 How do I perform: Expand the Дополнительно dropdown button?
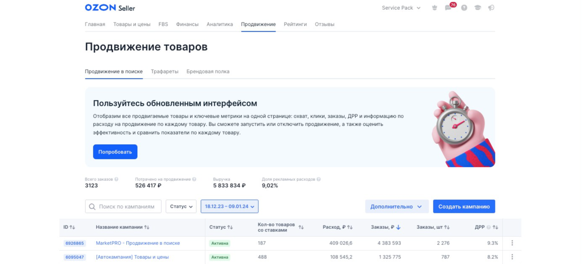(397, 207)
